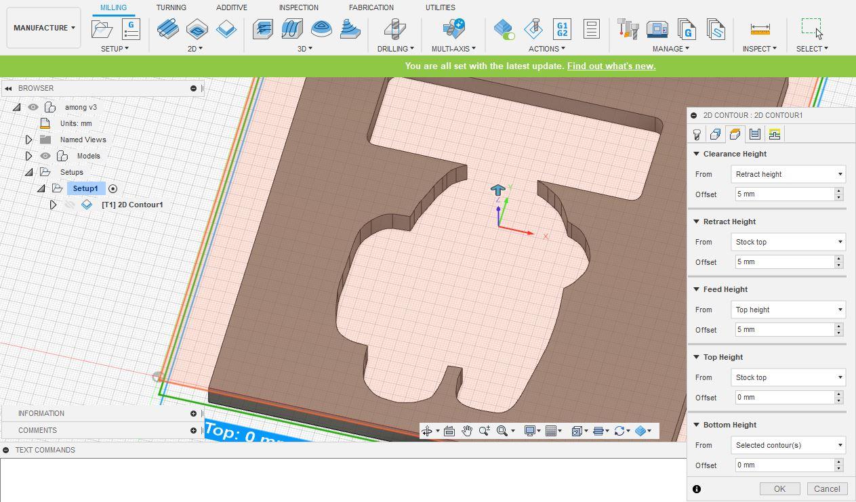The height and width of the screenshot is (502, 856).
Task: Open the Find out what's new link
Action: click(x=611, y=66)
